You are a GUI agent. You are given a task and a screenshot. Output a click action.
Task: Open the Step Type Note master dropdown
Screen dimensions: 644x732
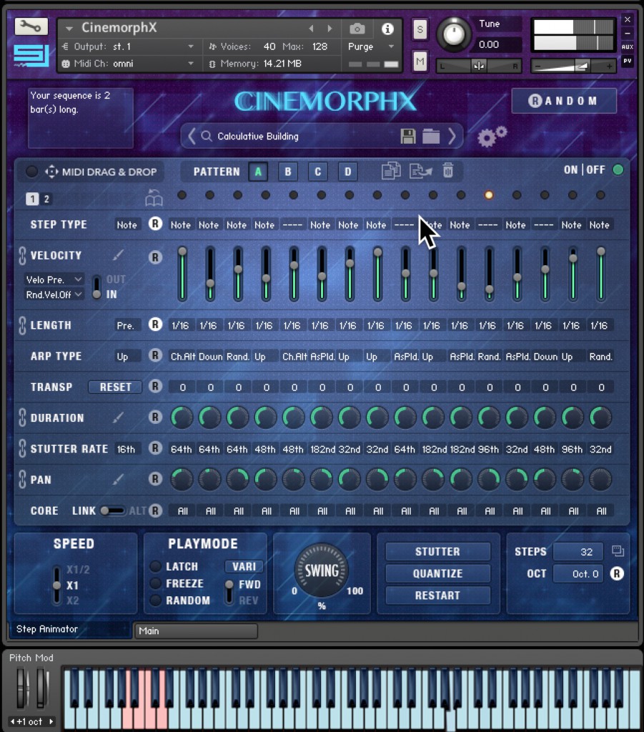click(127, 224)
